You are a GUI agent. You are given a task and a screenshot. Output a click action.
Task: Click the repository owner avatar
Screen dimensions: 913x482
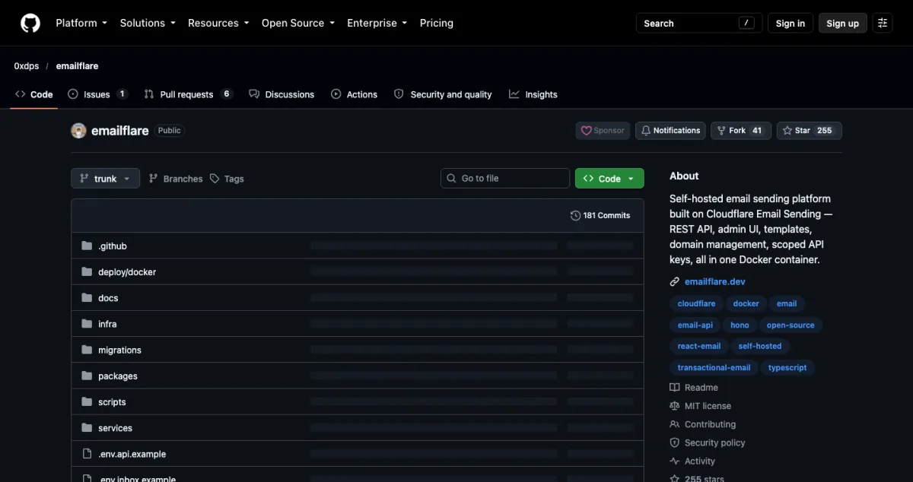point(78,130)
